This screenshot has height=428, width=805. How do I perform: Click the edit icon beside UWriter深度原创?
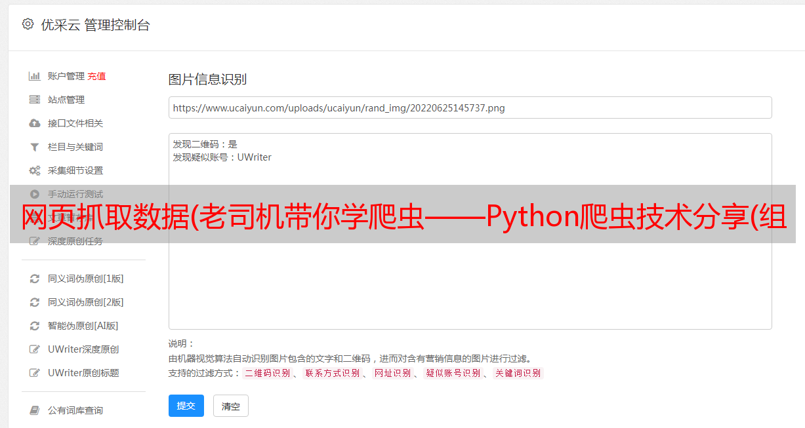35,349
